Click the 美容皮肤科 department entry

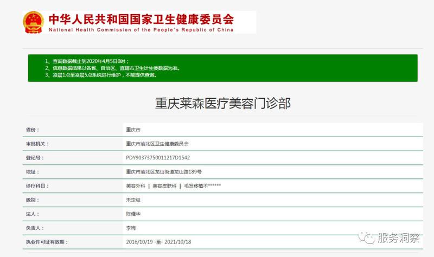pyautogui.click(x=163, y=186)
